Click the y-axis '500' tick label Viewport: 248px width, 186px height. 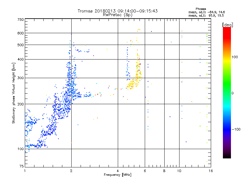[x=20, y=45]
